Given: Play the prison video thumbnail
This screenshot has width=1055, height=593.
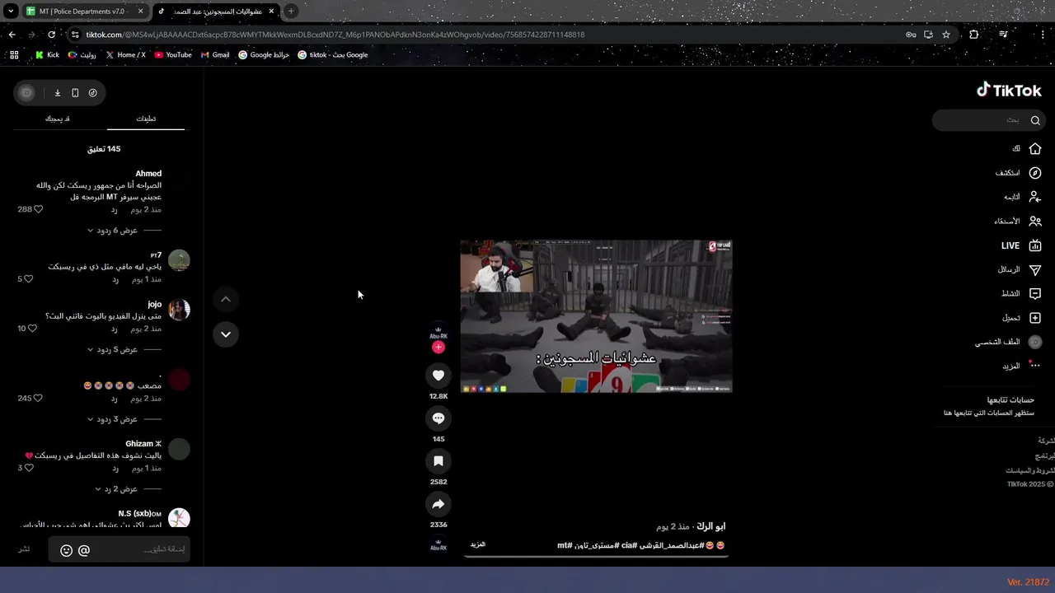Looking at the screenshot, I should pyautogui.click(x=596, y=316).
